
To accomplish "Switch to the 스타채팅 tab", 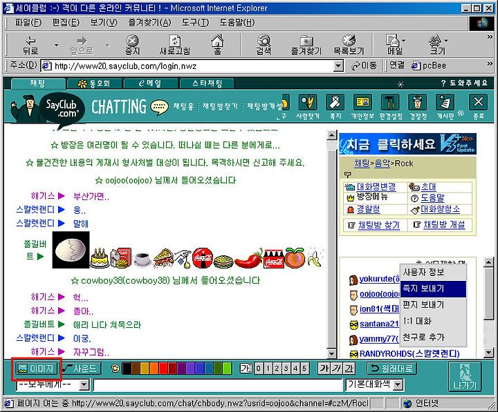I will coord(207,84).
